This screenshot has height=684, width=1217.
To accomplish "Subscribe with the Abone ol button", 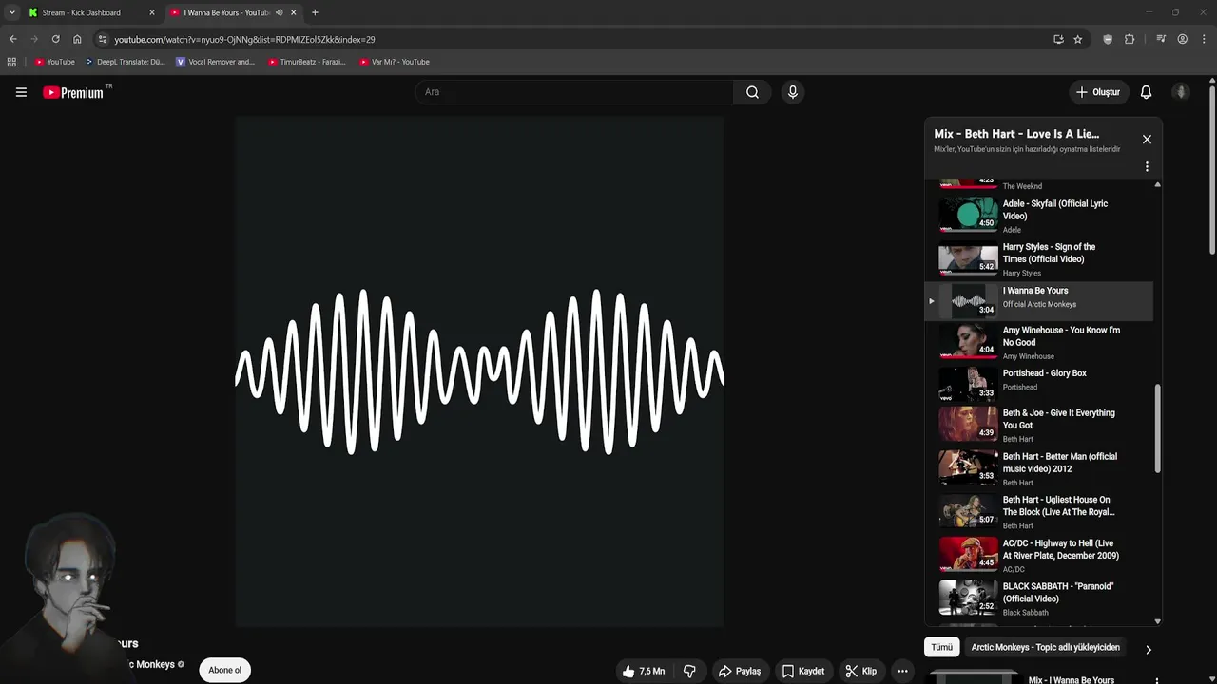I will (x=225, y=670).
